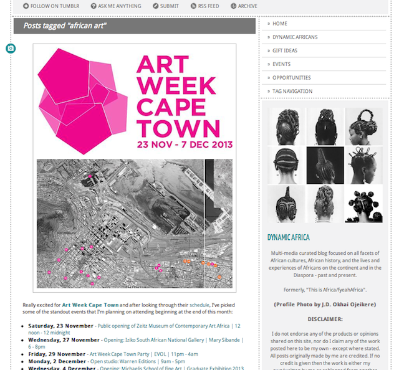Open the EVOL link
This screenshot has width=399, height=370.
click(x=160, y=354)
